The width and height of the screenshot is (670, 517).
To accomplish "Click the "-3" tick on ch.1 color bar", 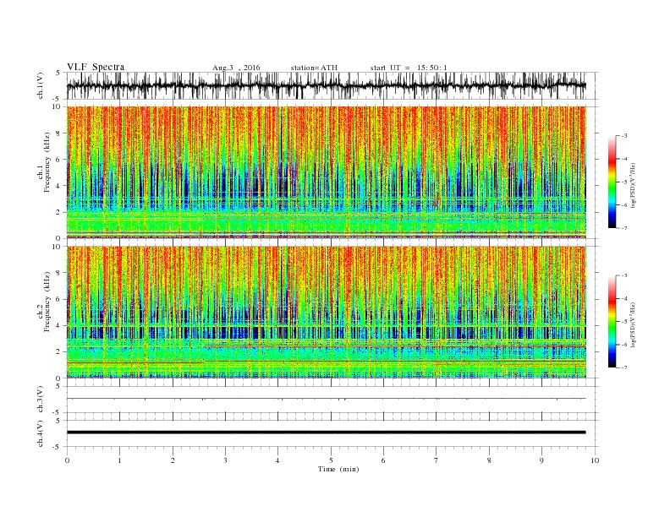I will point(624,136).
